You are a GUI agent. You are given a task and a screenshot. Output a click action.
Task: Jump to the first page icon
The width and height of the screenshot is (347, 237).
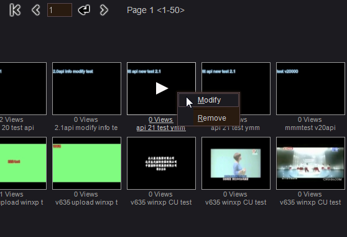point(15,10)
